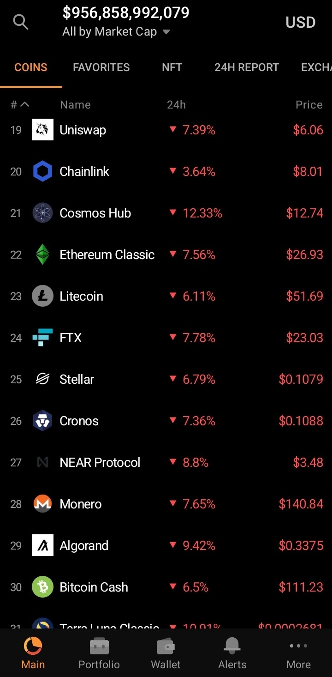The width and height of the screenshot is (332, 677).
Task: Switch to the 24H REPORT tab
Action: [x=247, y=67]
